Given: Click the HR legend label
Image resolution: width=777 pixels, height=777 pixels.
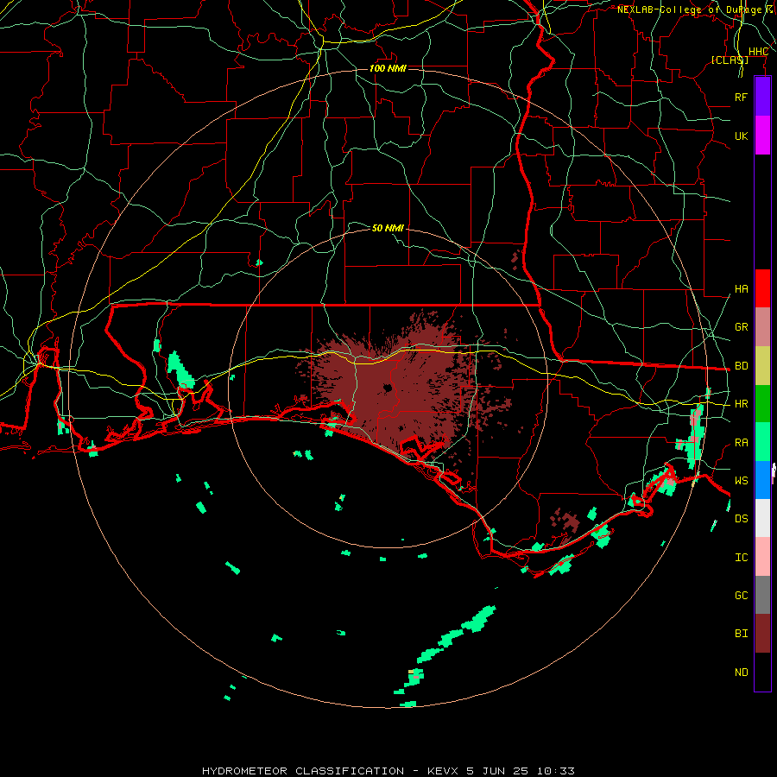Looking at the screenshot, I should pyautogui.click(x=741, y=404).
